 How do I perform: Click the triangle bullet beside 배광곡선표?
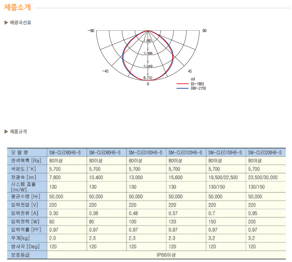tap(6, 23)
